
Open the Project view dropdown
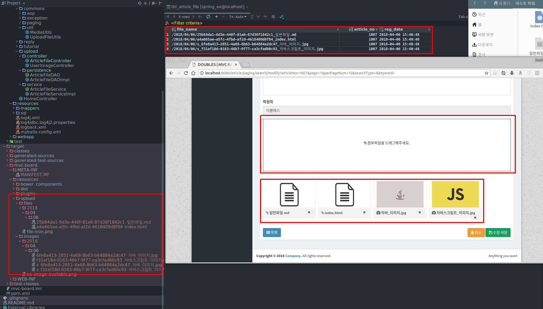pos(24,3)
